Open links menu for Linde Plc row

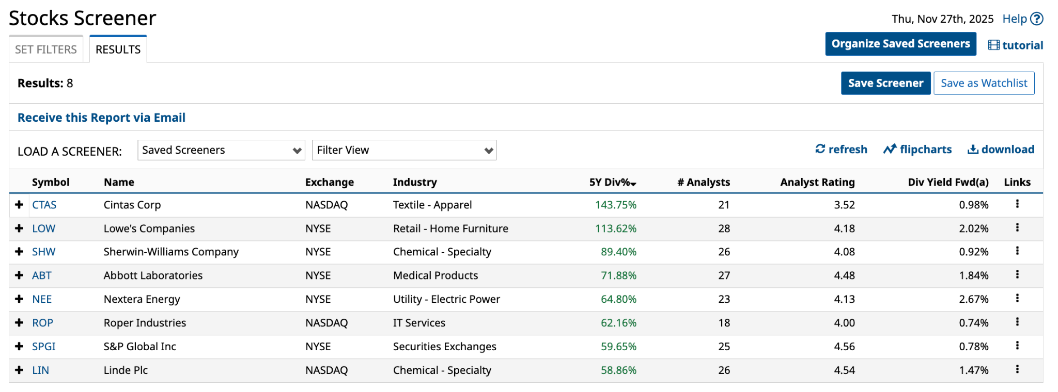click(x=1017, y=369)
